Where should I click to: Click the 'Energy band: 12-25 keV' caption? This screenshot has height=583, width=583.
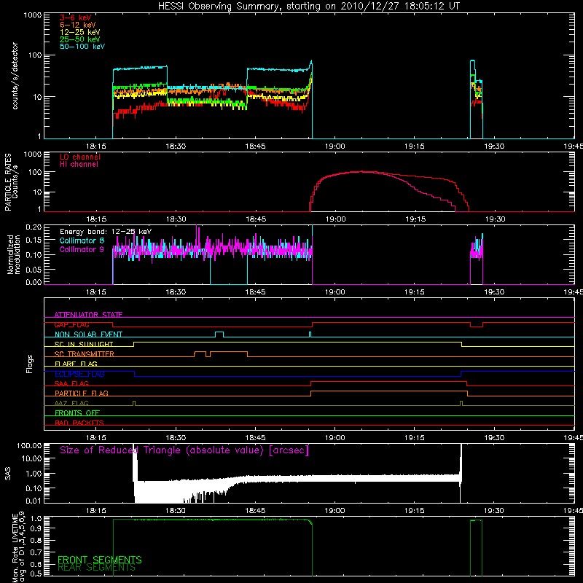coord(106,232)
